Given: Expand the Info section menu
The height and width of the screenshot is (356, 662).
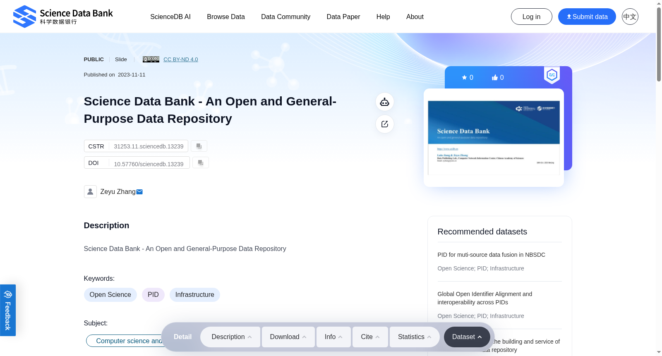Looking at the screenshot, I should point(333,337).
